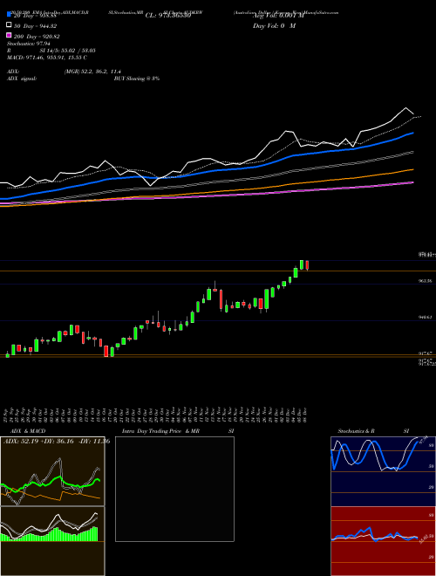Open the MACD histogram chart panel
Viewport: 436px width, 576px height.
pos(52,541)
